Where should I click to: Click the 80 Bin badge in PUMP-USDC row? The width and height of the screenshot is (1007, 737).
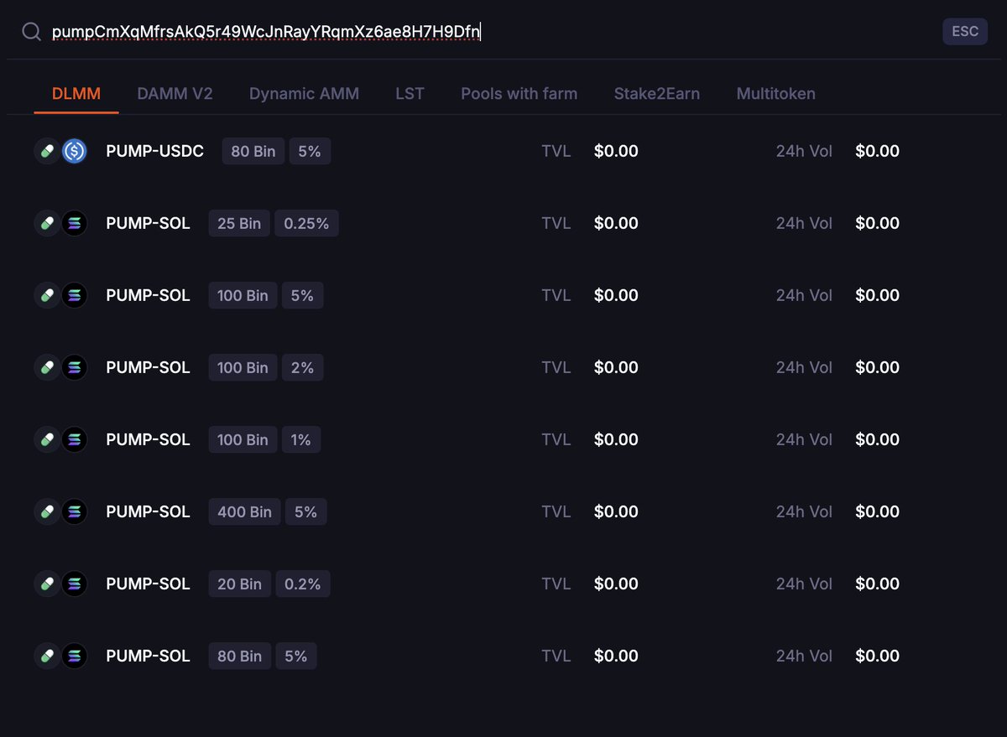point(253,151)
